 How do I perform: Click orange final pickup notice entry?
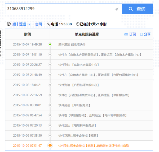point(94,146)
